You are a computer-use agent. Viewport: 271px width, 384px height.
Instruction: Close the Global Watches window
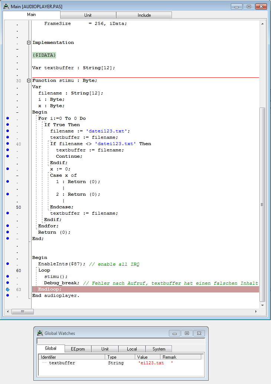(199, 333)
